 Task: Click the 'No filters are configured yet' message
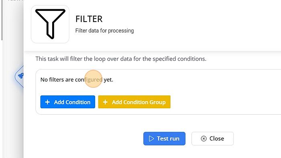77,80
